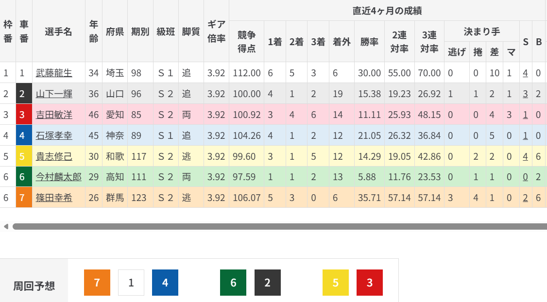This screenshot has height=302, width=547.
Task: Open racer 山下一輝 profile link
Action: (54, 94)
